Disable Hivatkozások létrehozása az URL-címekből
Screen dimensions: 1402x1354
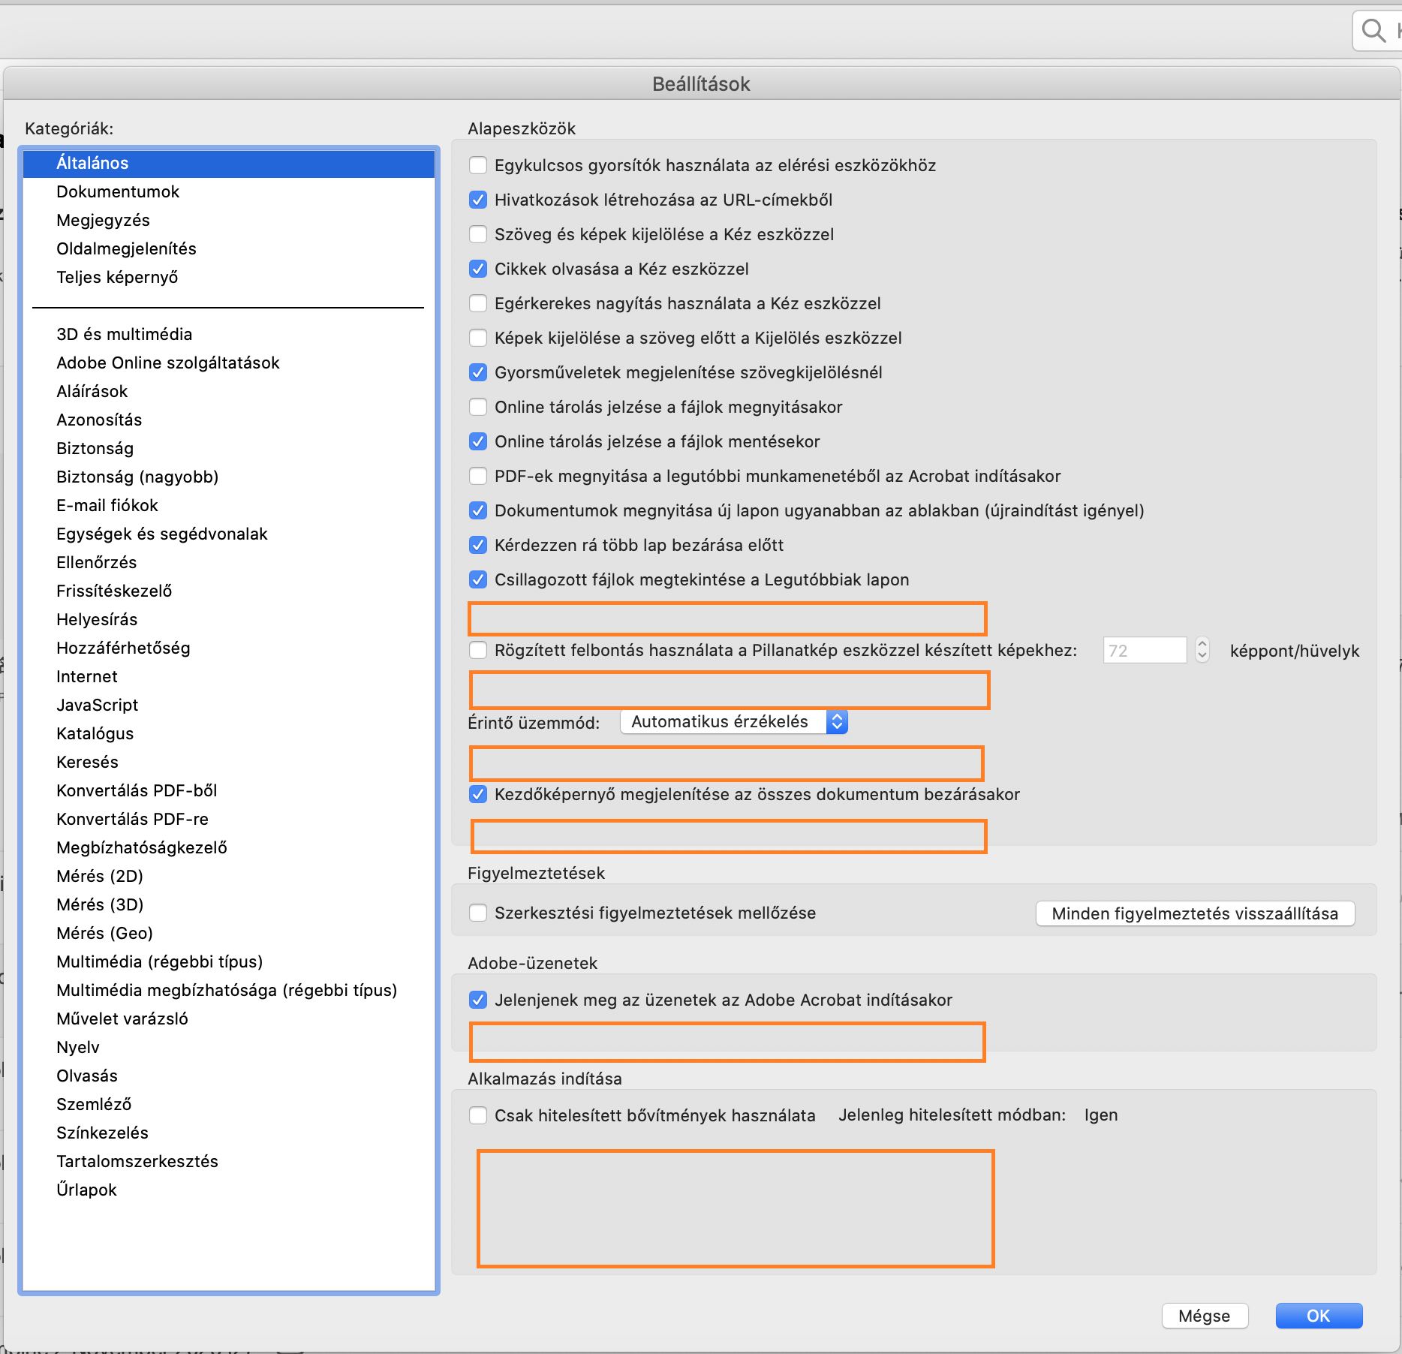[x=478, y=200]
